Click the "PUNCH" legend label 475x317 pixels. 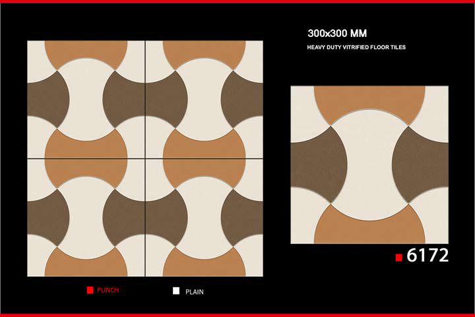108,291
